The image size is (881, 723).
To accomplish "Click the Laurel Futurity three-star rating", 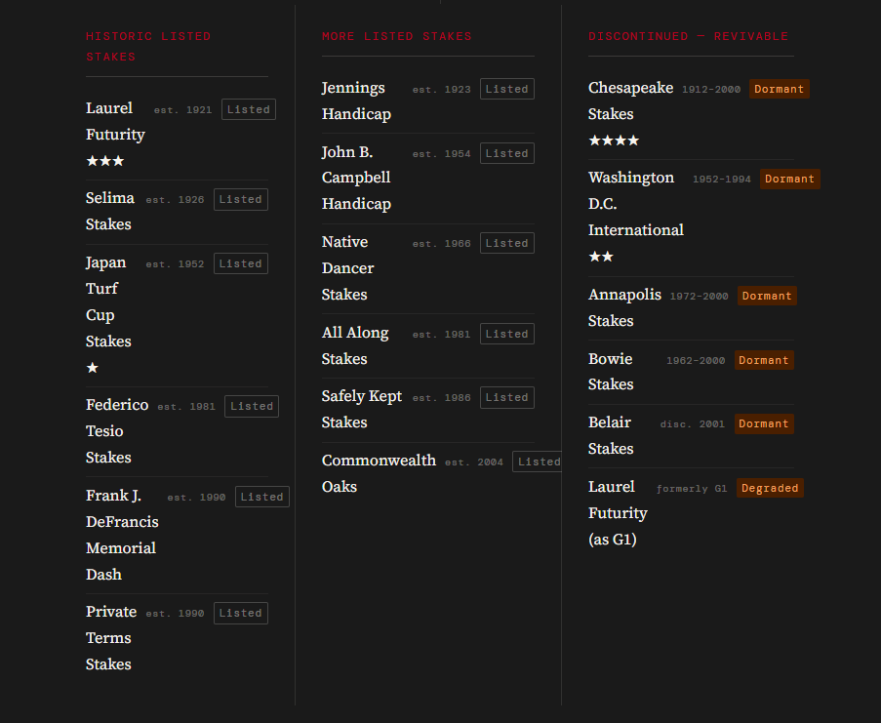I will [105, 161].
